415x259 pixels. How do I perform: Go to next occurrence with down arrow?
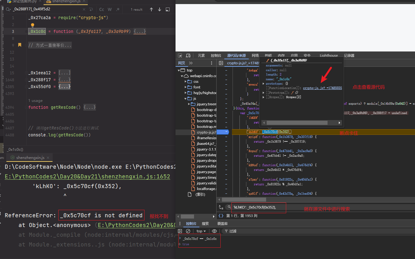coord(160,9)
